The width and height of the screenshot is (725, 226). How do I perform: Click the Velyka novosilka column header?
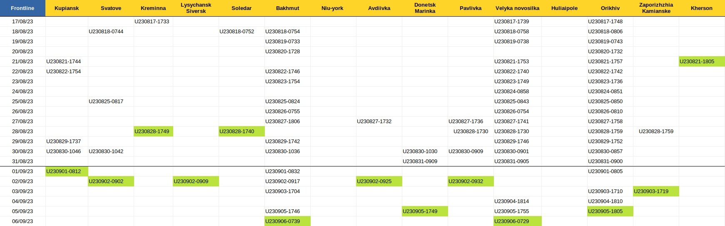pos(517,8)
